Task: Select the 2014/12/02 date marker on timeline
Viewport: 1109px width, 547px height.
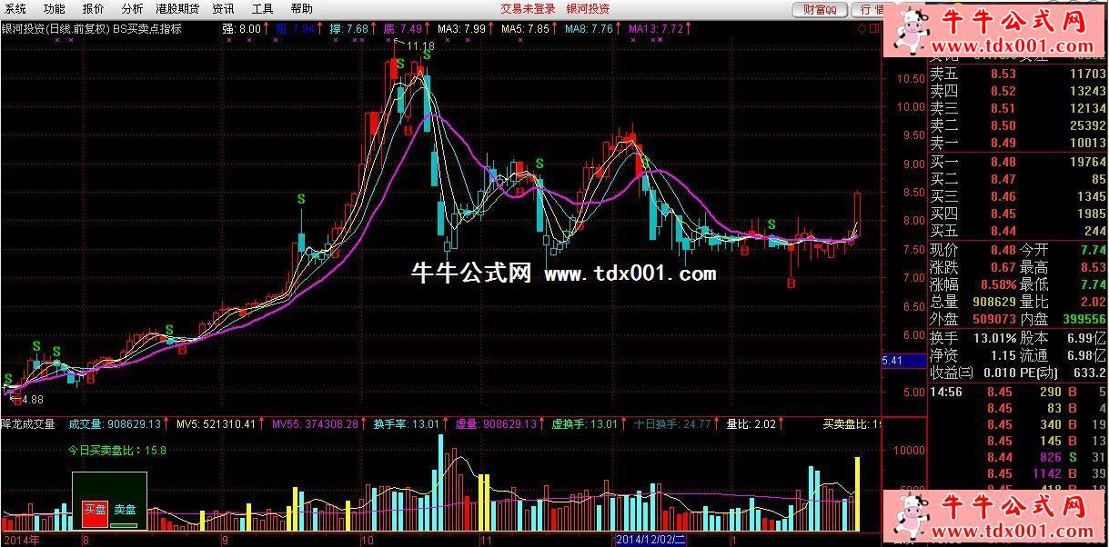Action: click(x=651, y=540)
